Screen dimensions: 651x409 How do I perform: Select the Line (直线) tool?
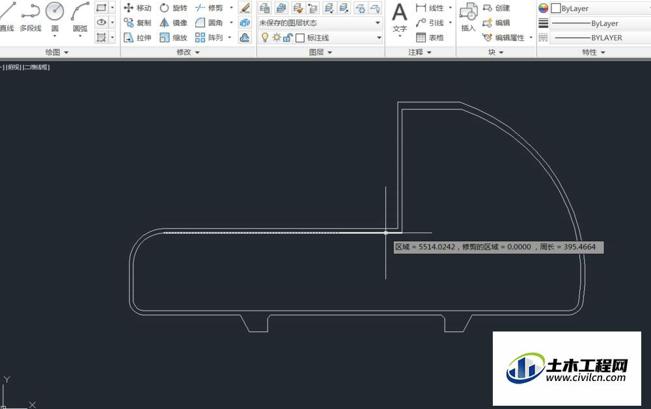click(x=7, y=17)
